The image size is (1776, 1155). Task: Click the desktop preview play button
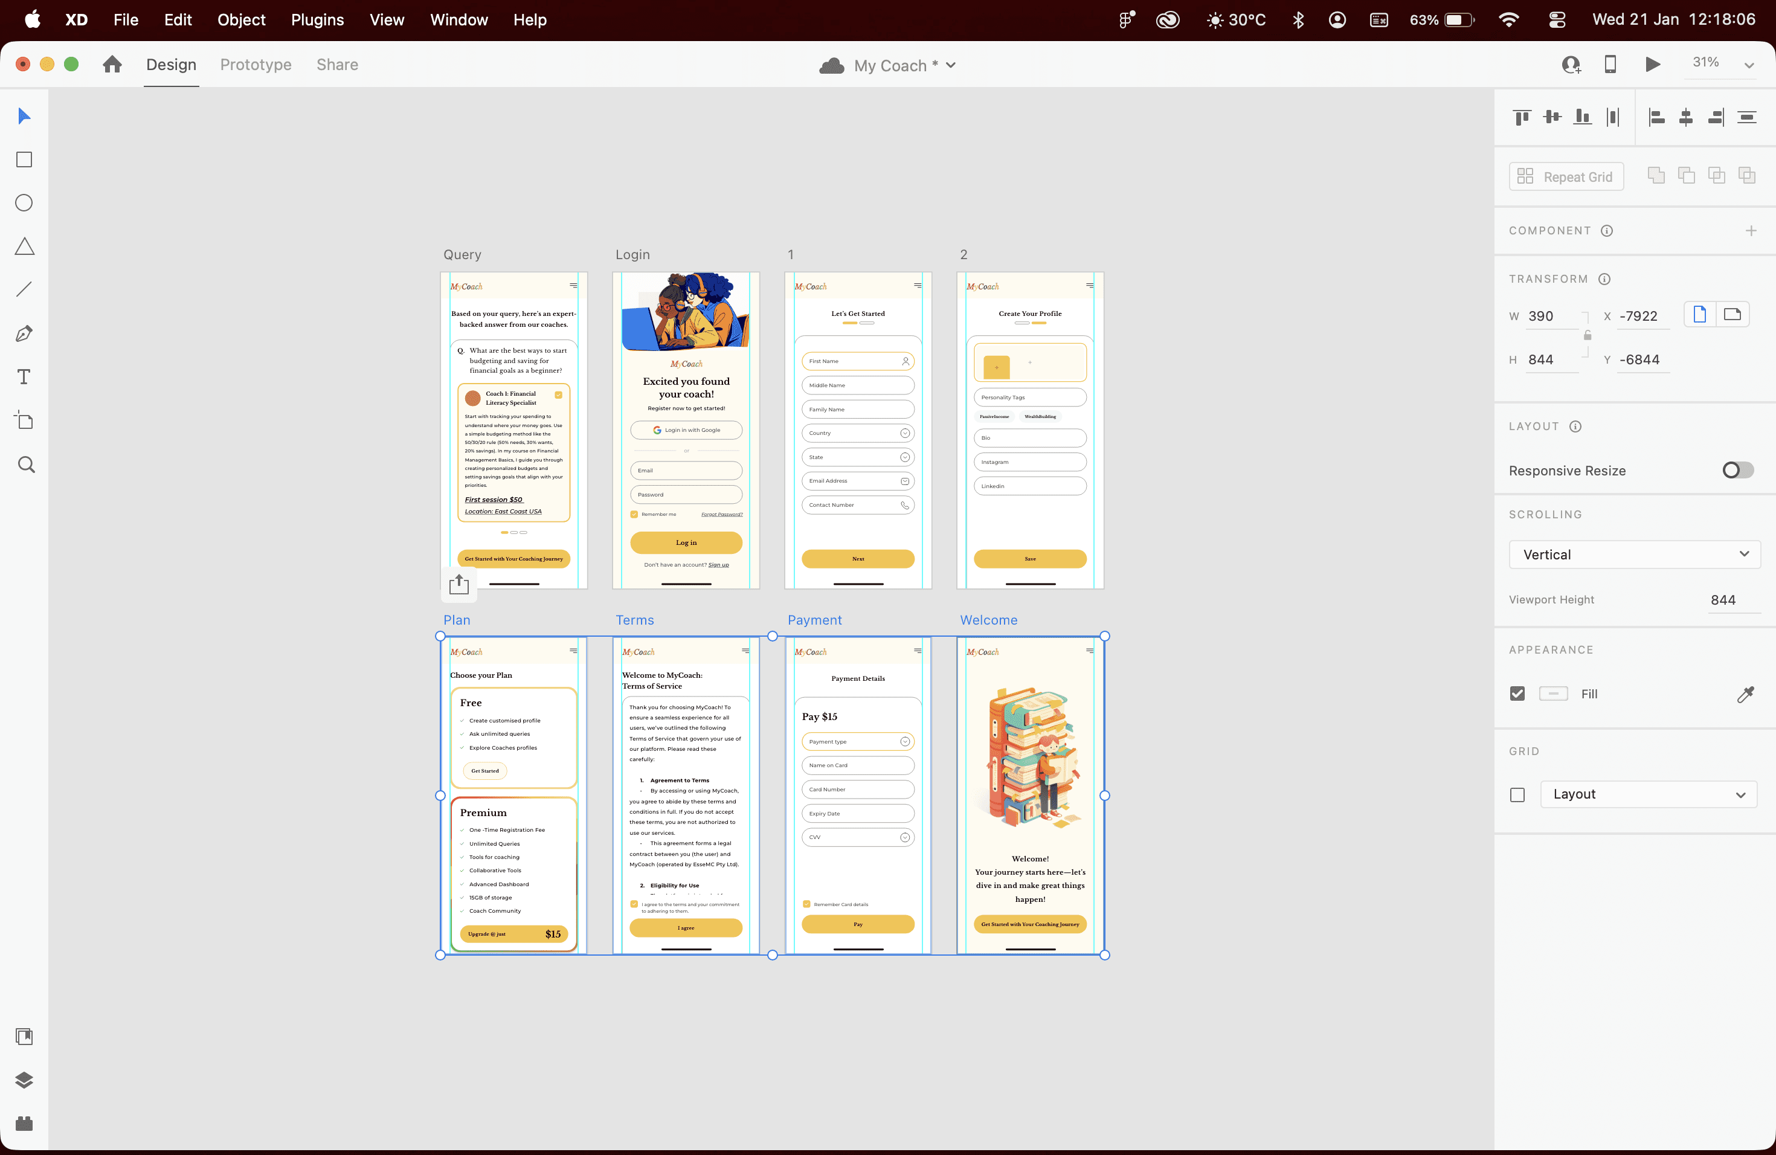click(1652, 64)
